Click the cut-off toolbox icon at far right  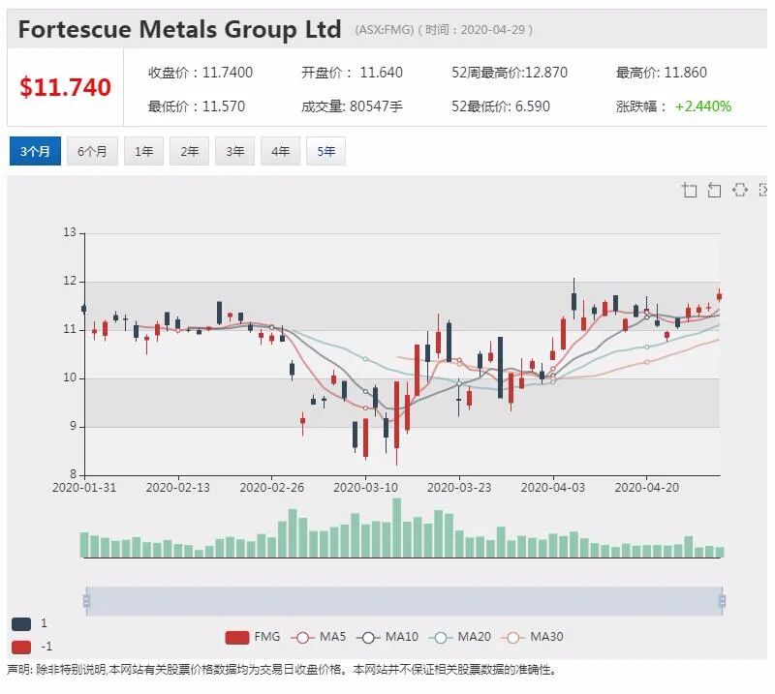coord(763,190)
